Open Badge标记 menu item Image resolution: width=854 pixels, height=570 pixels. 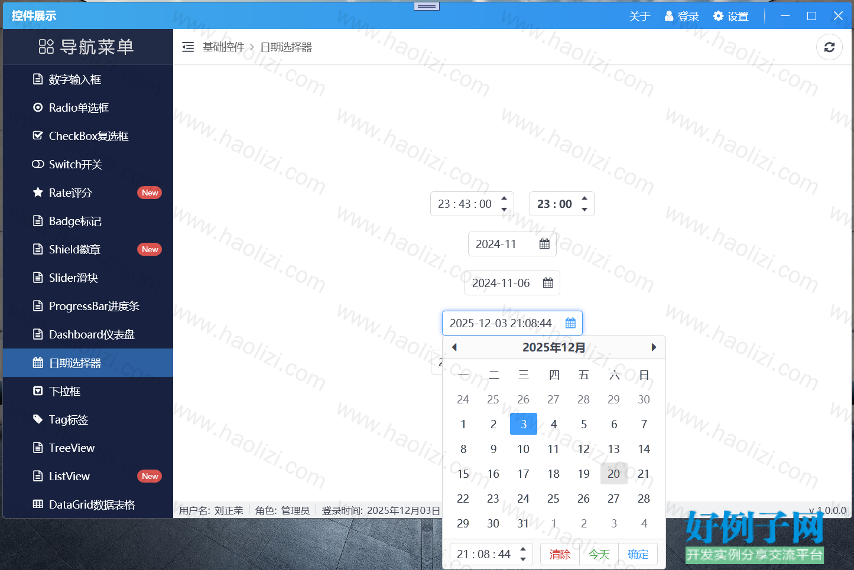click(x=88, y=221)
